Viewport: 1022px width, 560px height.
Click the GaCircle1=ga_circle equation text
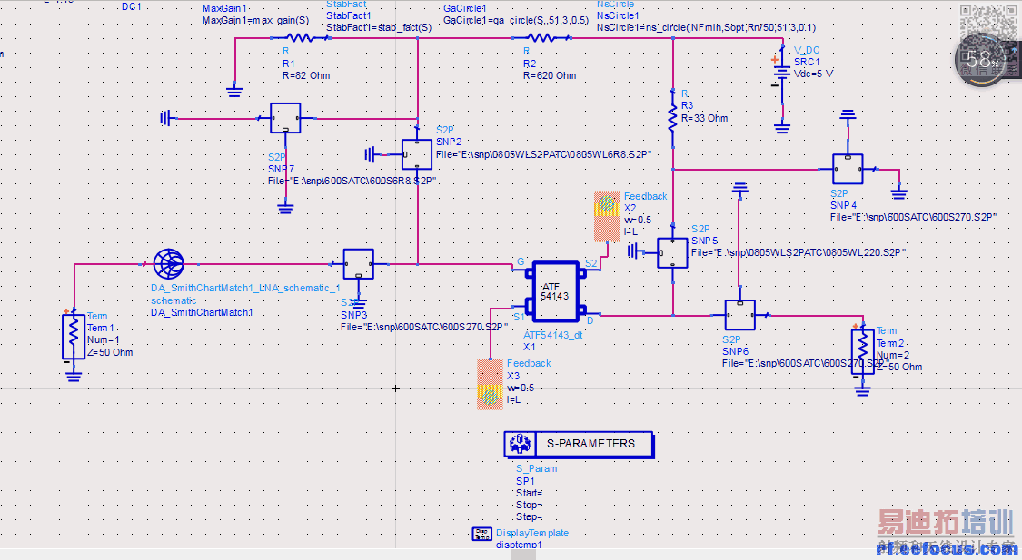pyautogui.click(x=516, y=20)
